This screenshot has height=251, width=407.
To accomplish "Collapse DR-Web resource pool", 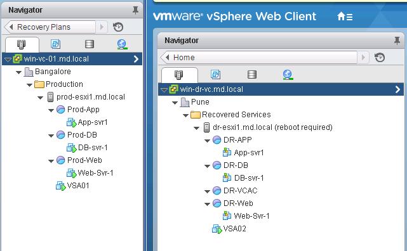I will [x=207, y=204].
